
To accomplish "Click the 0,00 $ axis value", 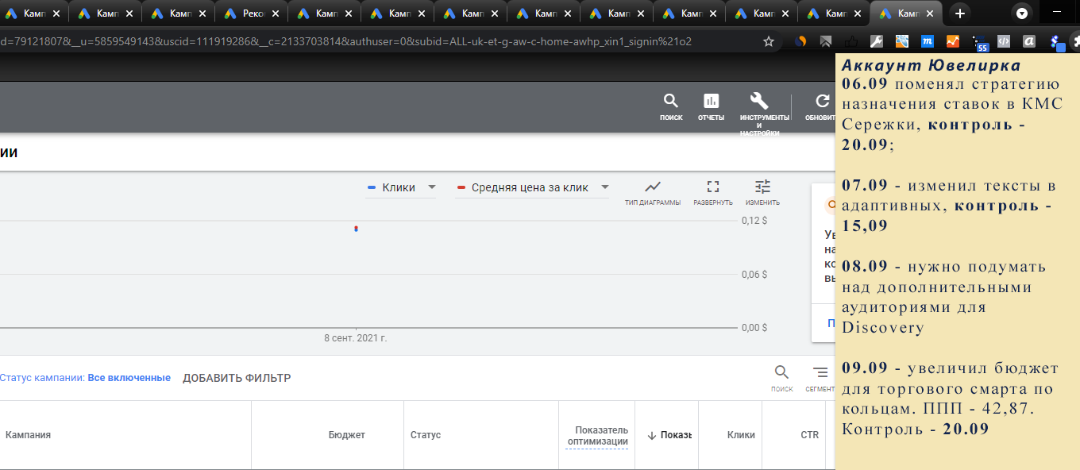I will (x=754, y=327).
